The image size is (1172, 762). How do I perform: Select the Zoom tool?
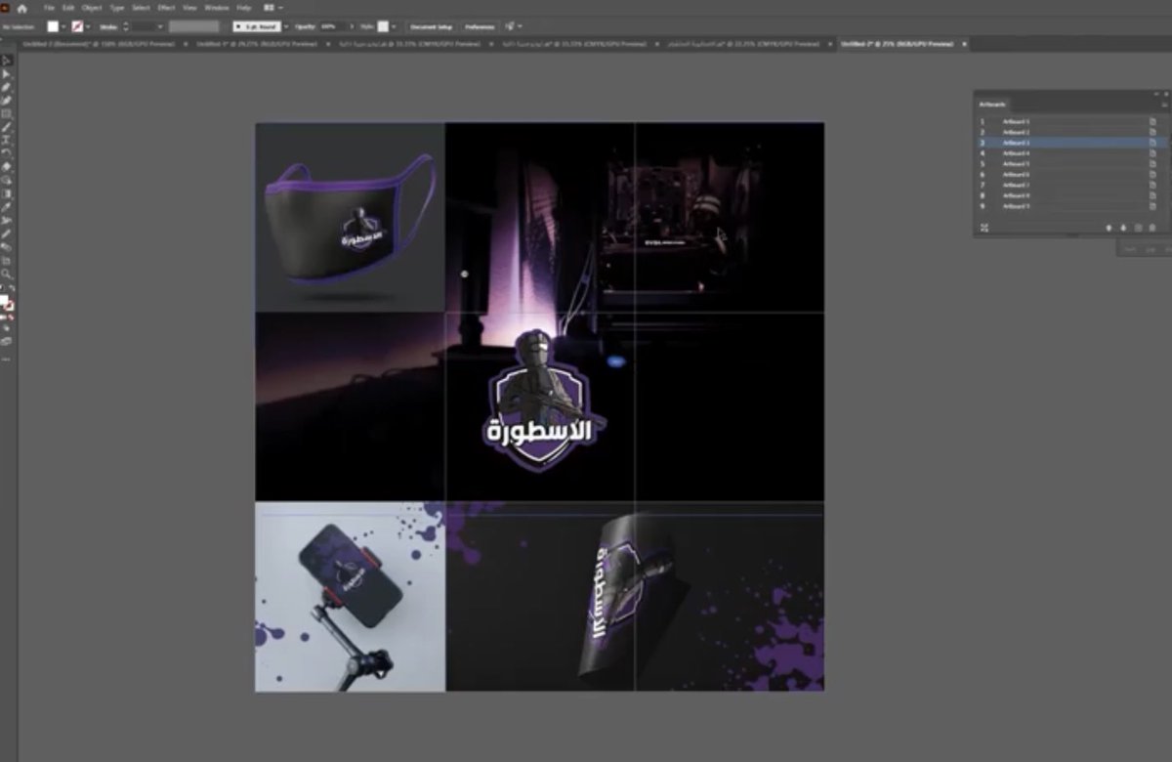pyautogui.click(x=8, y=275)
